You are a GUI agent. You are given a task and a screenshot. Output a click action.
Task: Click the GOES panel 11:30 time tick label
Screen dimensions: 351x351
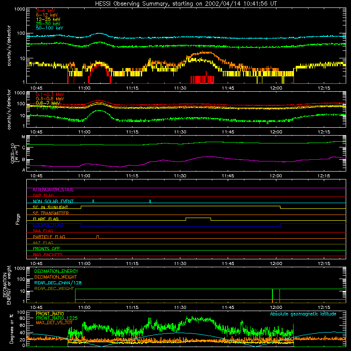click(180, 176)
